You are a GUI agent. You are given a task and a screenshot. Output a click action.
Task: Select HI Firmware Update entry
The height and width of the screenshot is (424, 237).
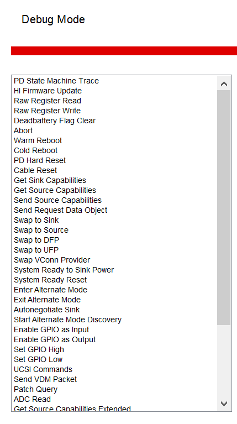click(x=48, y=91)
